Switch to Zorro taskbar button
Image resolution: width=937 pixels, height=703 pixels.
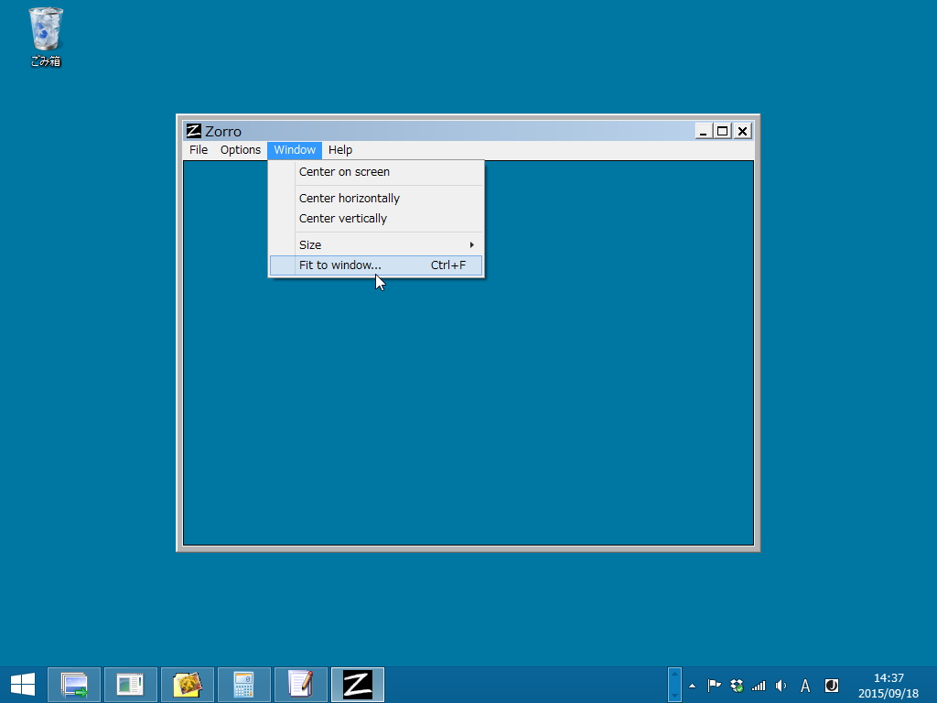tap(358, 685)
